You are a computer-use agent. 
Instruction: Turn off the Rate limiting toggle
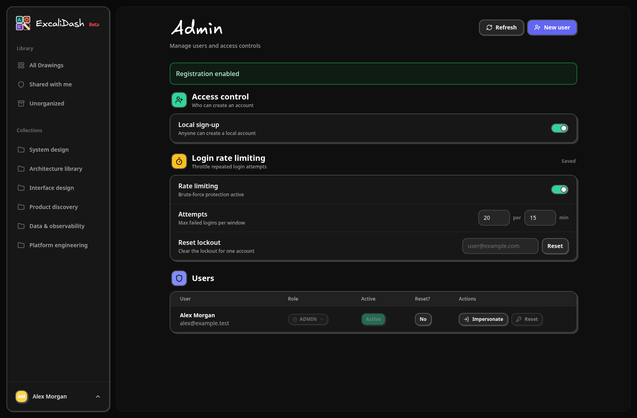click(560, 189)
